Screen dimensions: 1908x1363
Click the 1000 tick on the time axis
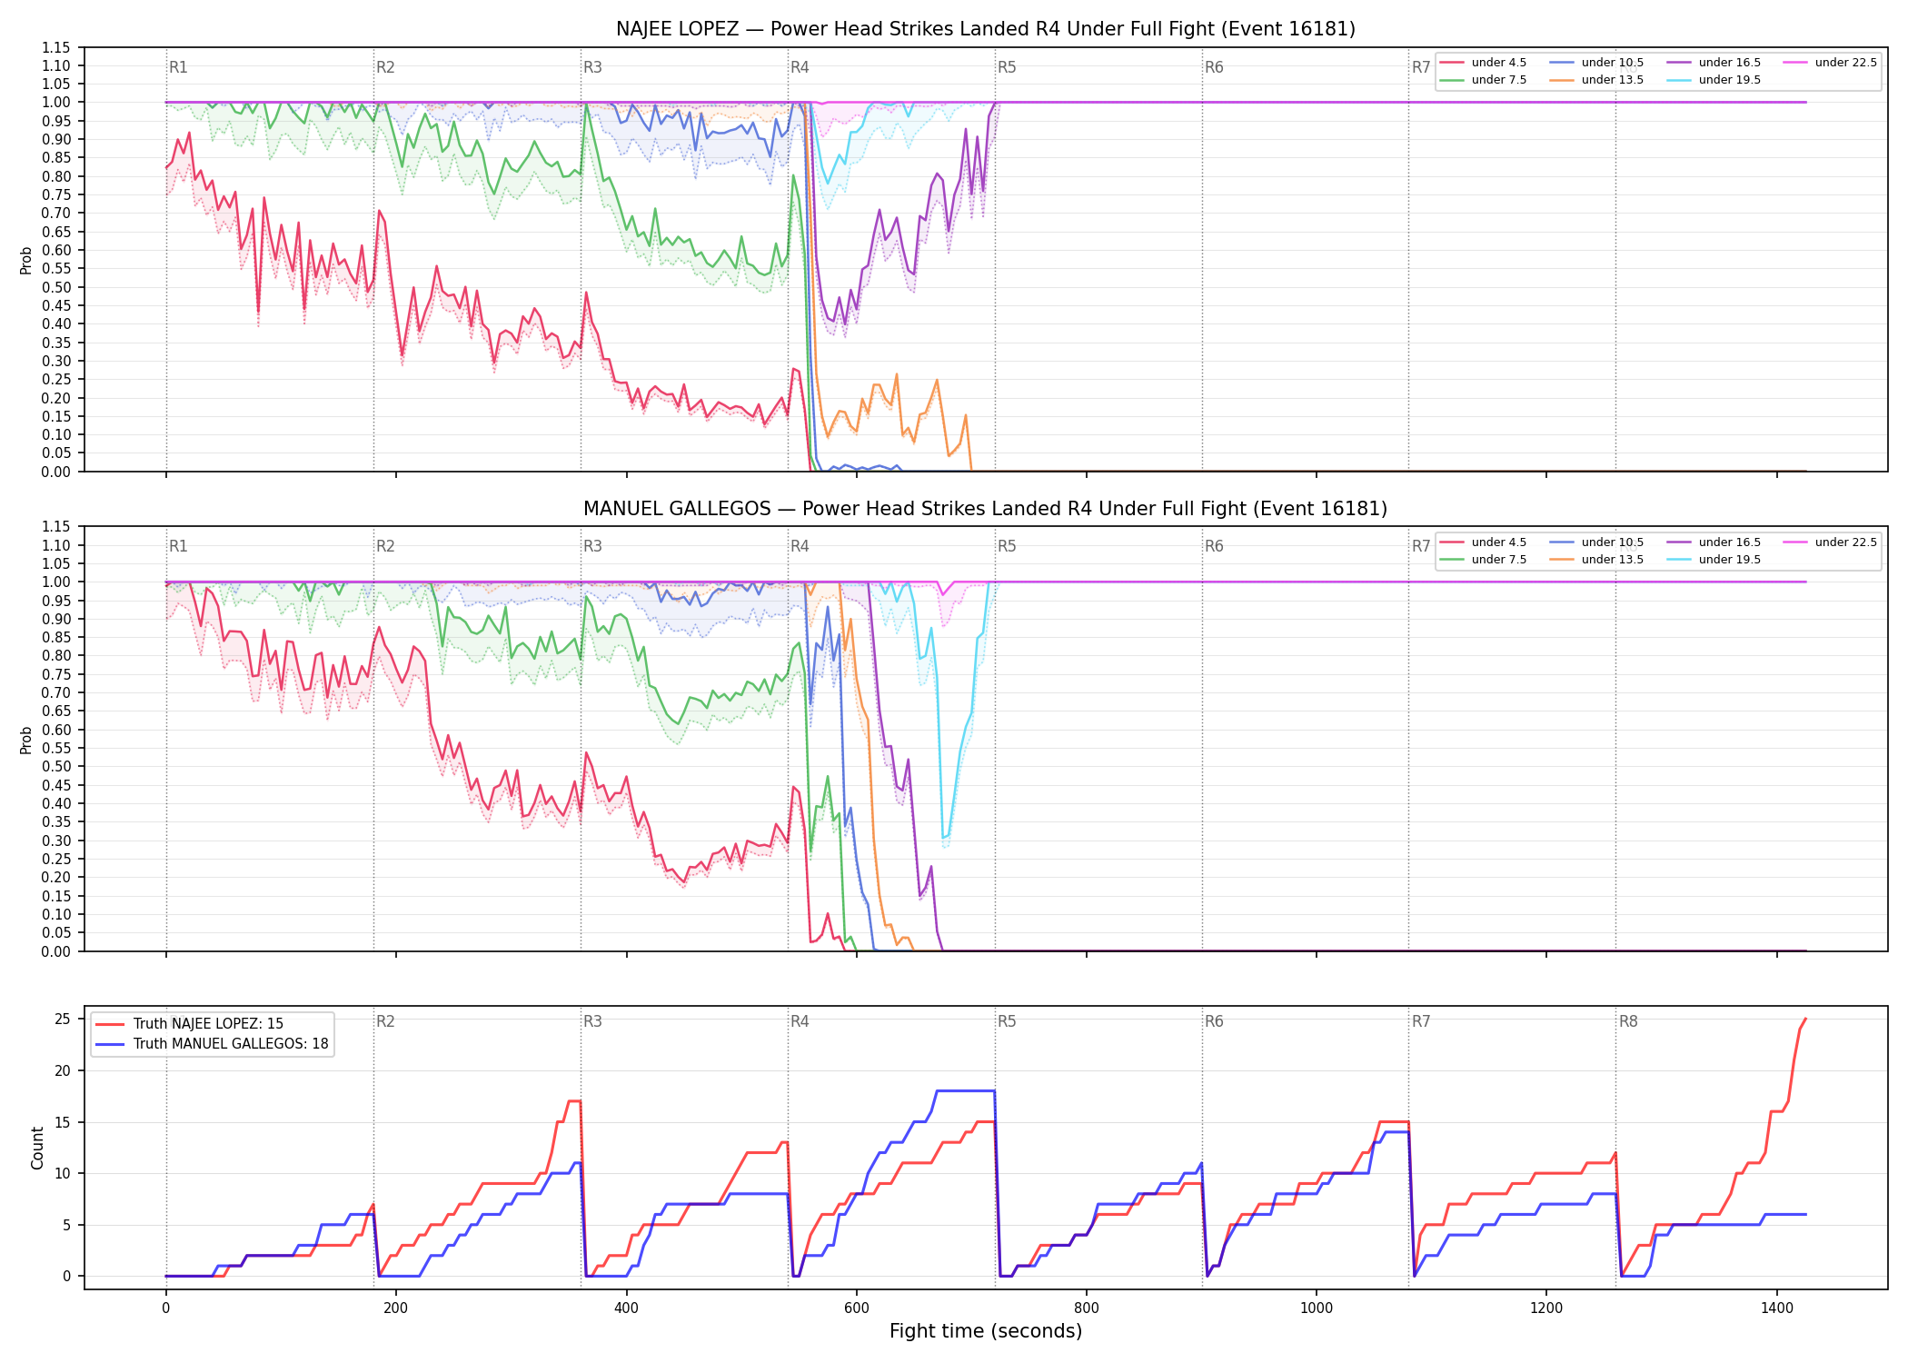coord(1317,1308)
